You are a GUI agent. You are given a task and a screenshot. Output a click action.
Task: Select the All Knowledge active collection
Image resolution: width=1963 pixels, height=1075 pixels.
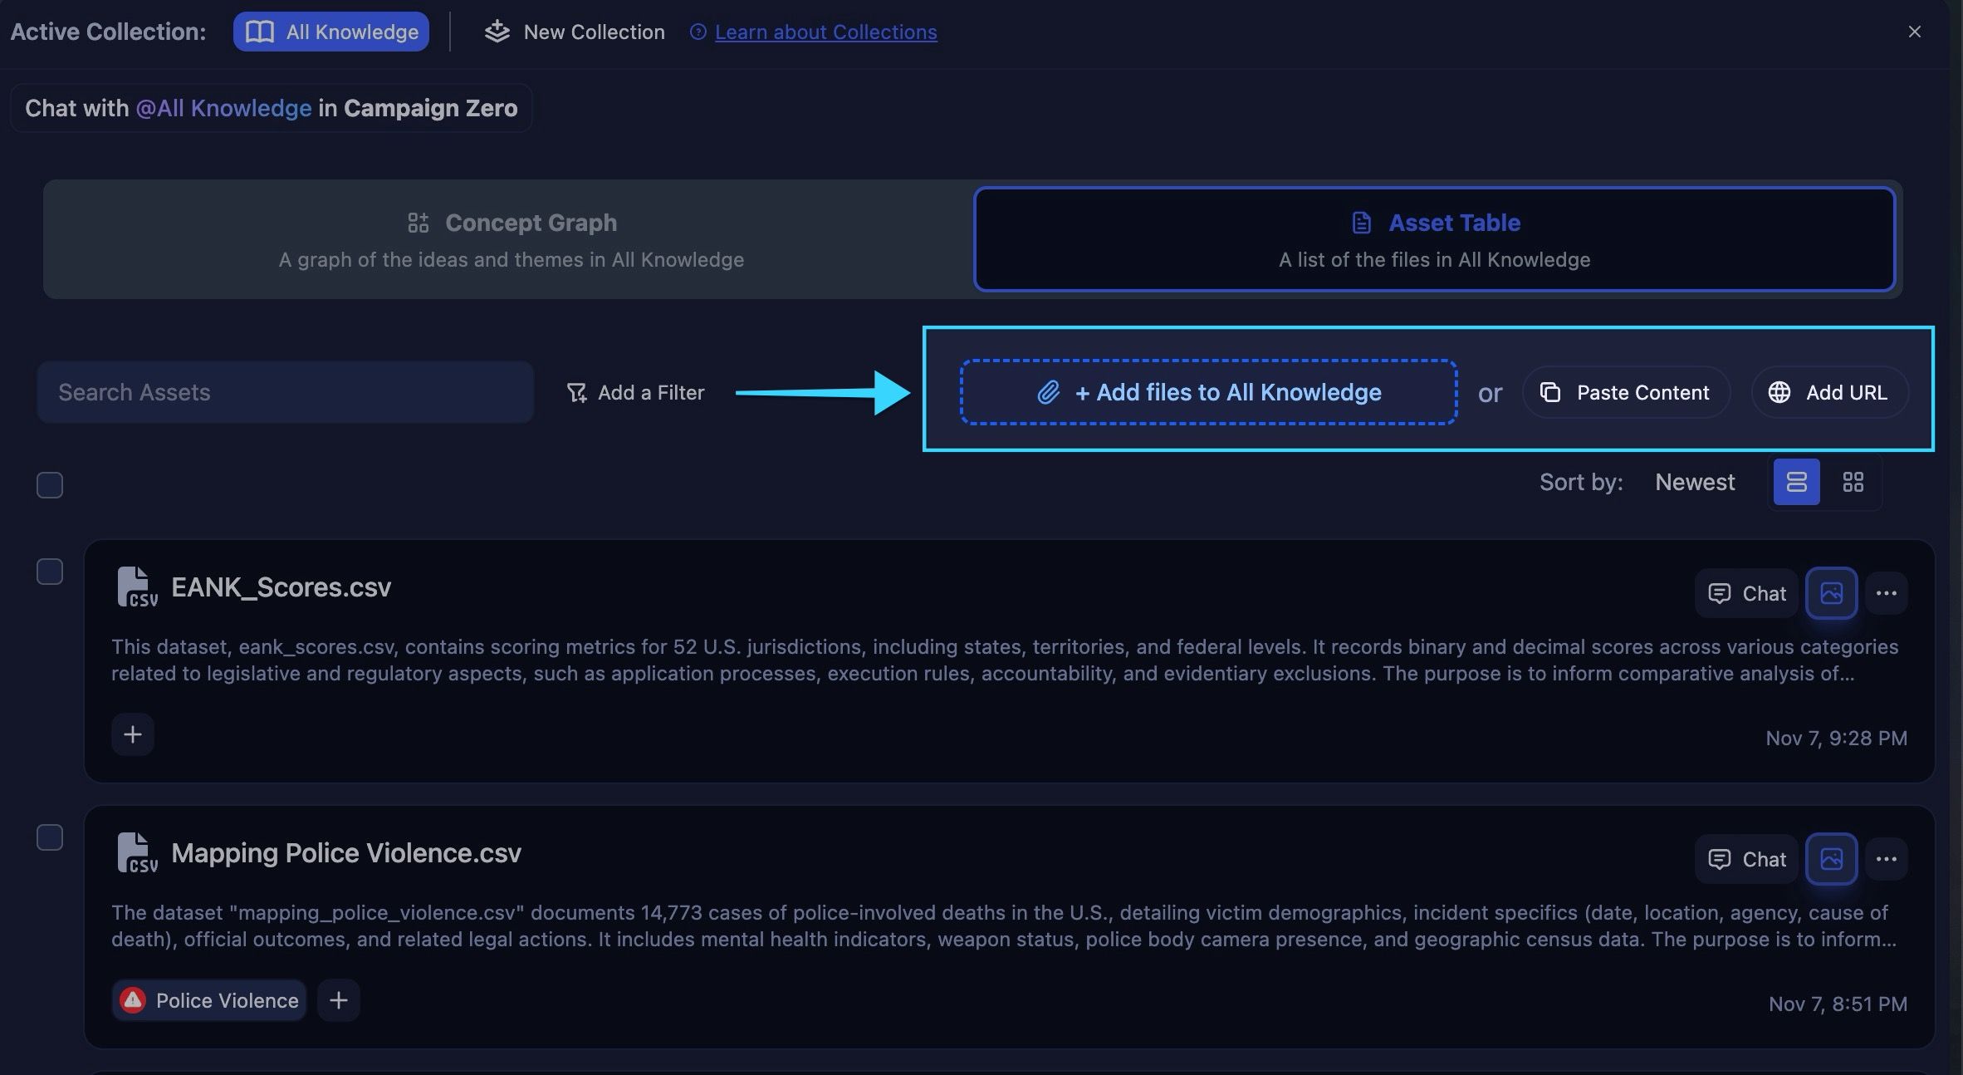(x=330, y=32)
